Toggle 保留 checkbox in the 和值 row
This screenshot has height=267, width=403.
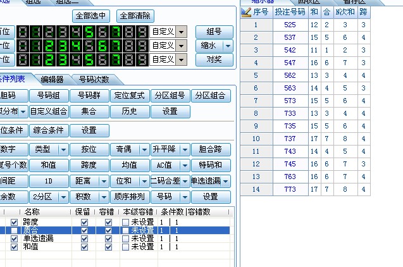84,247
